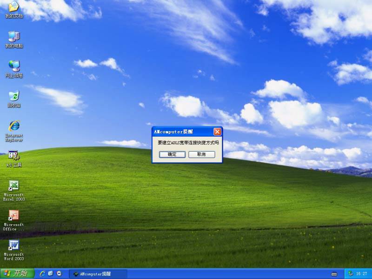Screen dimensions: 372x279
Task: Click the AMcomputer提醒 taskbar button
Action: [98, 274]
